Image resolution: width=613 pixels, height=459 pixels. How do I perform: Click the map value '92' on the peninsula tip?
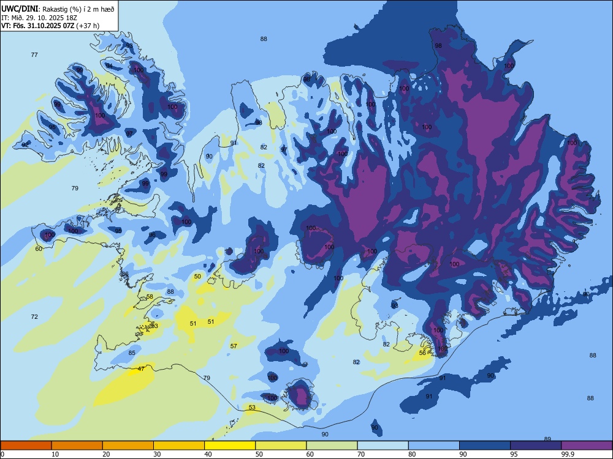(25, 145)
